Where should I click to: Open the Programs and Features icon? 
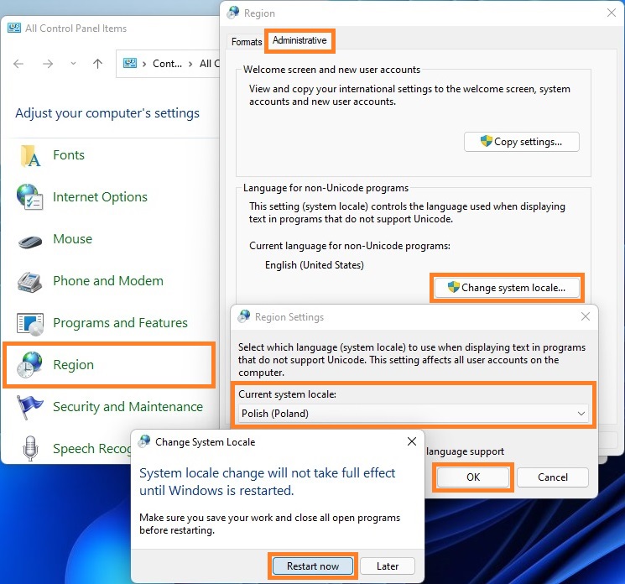tap(30, 324)
